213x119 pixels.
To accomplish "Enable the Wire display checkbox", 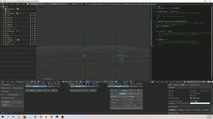I will (x=169, y=96).
